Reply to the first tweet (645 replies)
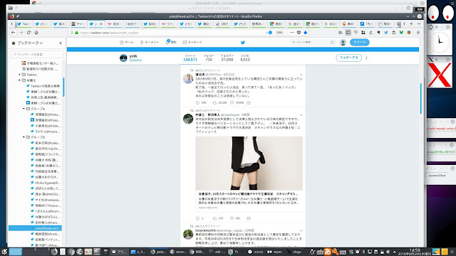 click(198, 102)
